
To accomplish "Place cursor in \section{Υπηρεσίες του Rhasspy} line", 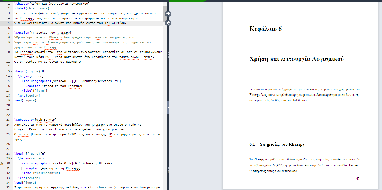I will [x=43, y=33].
